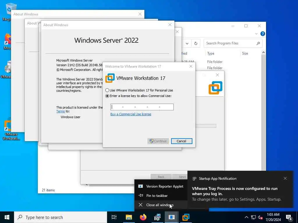Screen dimensions: 298x223
Task: Open the network status tray icon
Action: [253, 217]
